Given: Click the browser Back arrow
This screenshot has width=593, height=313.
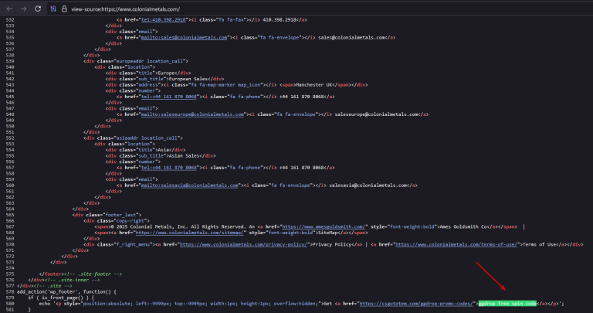Looking at the screenshot, I should (x=9, y=9).
